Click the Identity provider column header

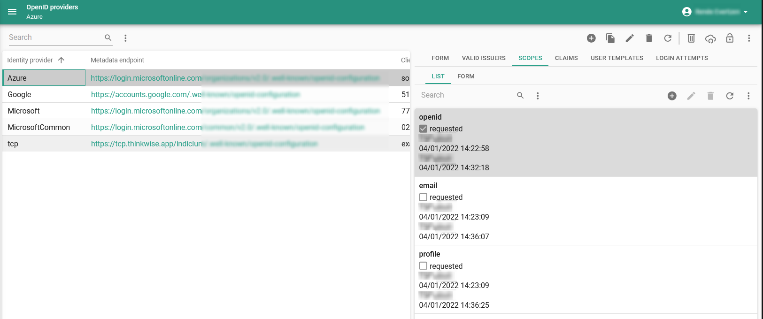30,60
